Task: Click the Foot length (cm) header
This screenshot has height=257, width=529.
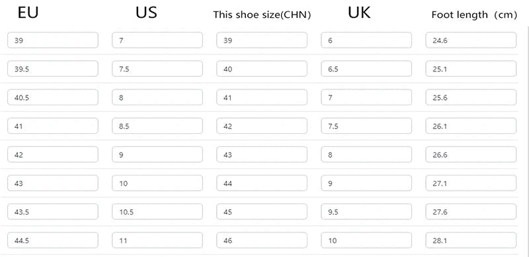Action: point(474,15)
